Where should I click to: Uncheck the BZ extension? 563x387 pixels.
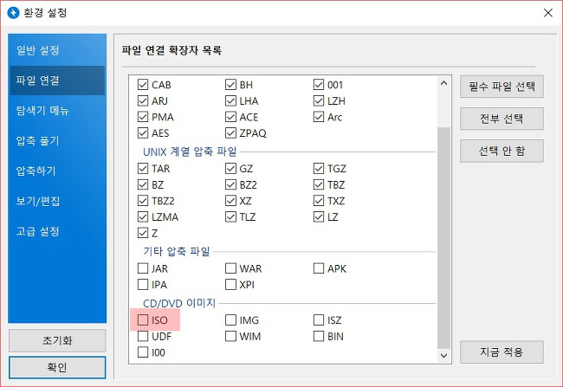pyautogui.click(x=143, y=184)
